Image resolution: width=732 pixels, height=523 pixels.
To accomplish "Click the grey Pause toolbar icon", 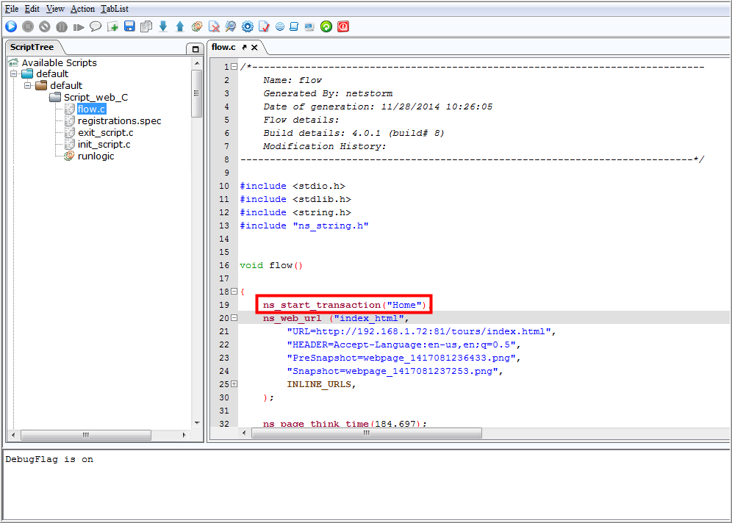I will pyautogui.click(x=62, y=26).
